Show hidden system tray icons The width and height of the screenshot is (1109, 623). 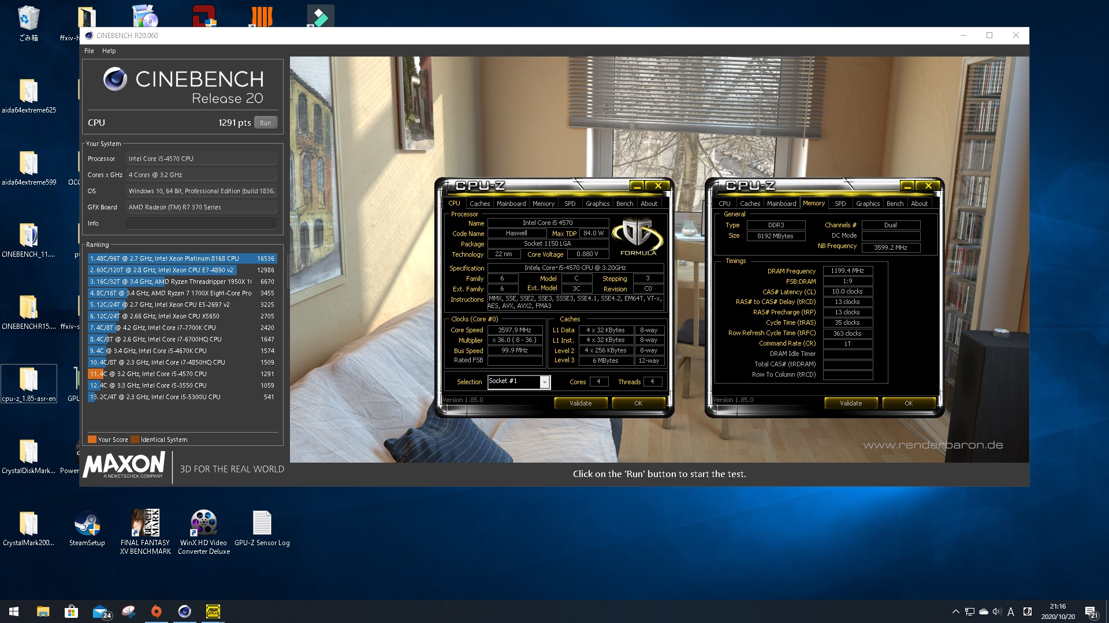(955, 611)
